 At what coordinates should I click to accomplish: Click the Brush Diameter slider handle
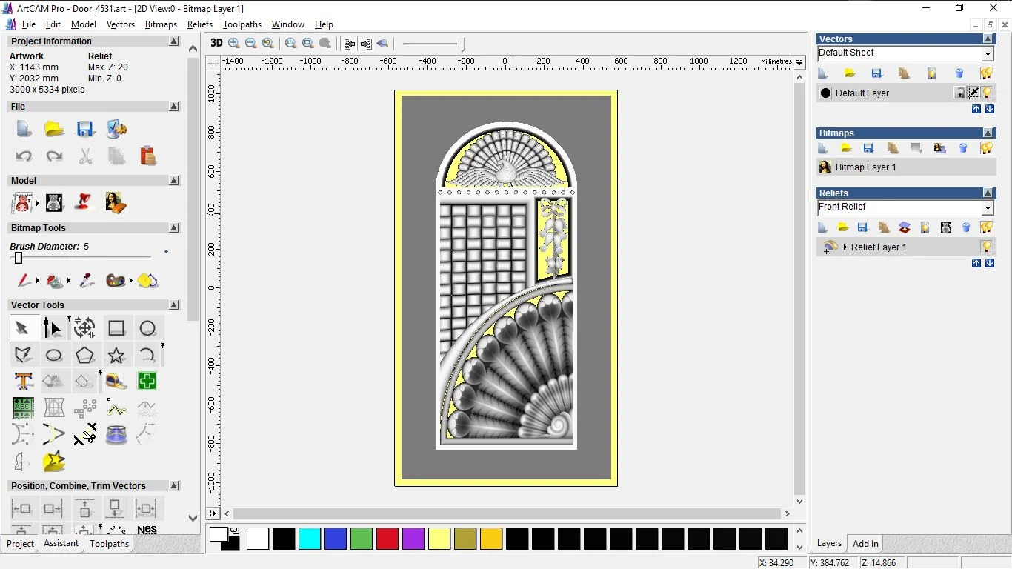(x=19, y=258)
